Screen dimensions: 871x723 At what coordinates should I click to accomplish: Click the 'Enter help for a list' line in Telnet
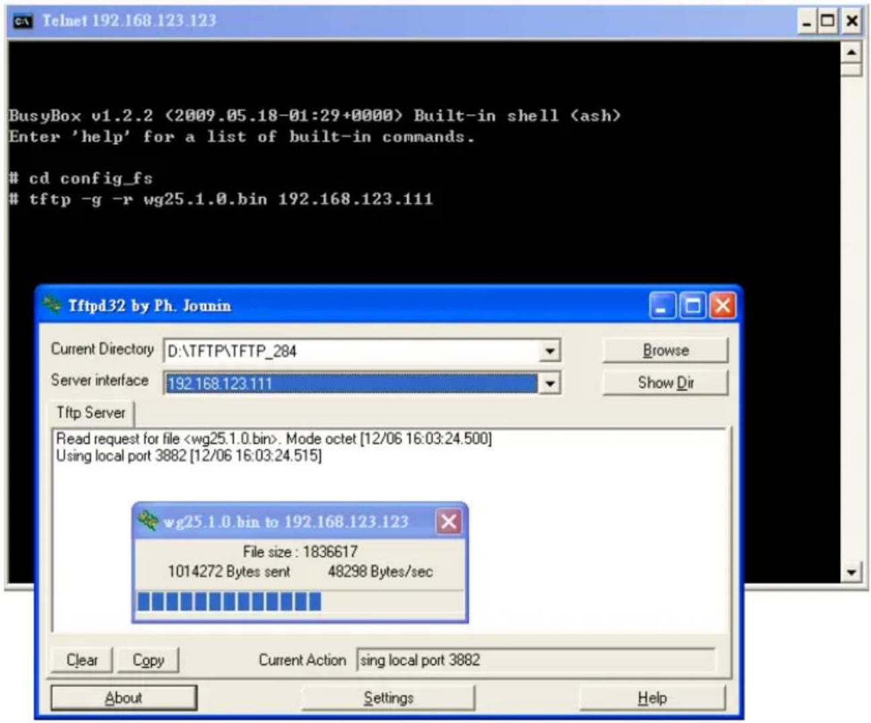[241, 136]
